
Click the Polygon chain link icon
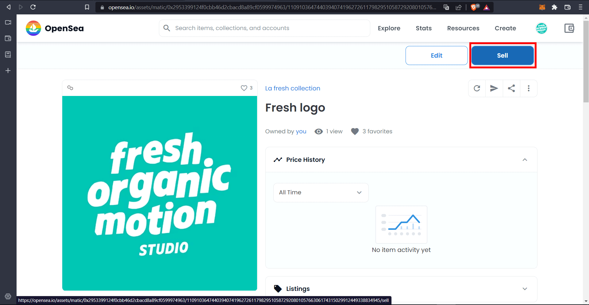click(70, 88)
